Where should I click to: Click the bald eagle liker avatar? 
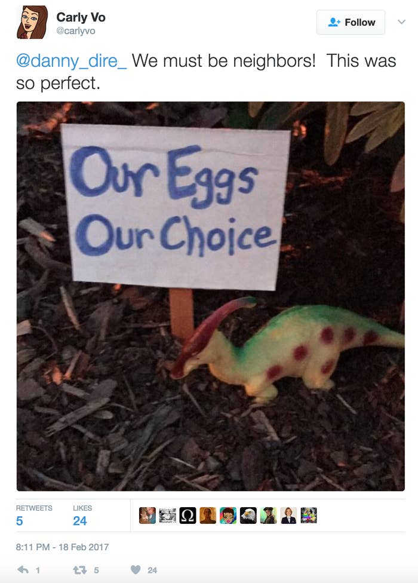[x=248, y=516]
